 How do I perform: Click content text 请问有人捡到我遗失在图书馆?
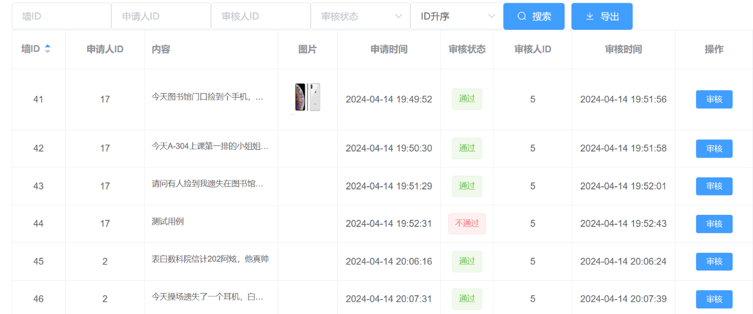(x=208, y=184)
